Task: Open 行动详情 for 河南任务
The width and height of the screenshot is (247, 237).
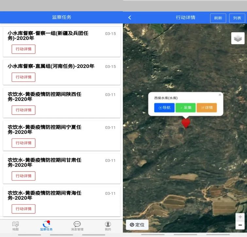Action: coord(24,77)
